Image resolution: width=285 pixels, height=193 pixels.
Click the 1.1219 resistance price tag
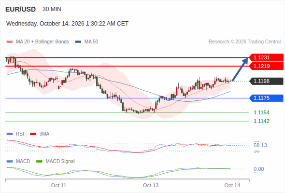click(266, 66)
